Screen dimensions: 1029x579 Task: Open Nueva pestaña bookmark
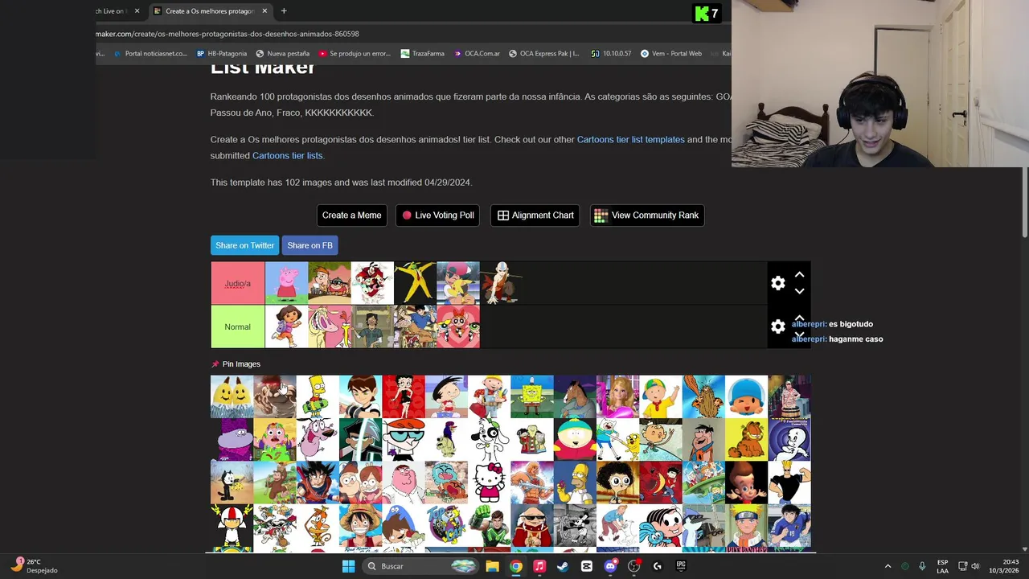pos(282,54)
